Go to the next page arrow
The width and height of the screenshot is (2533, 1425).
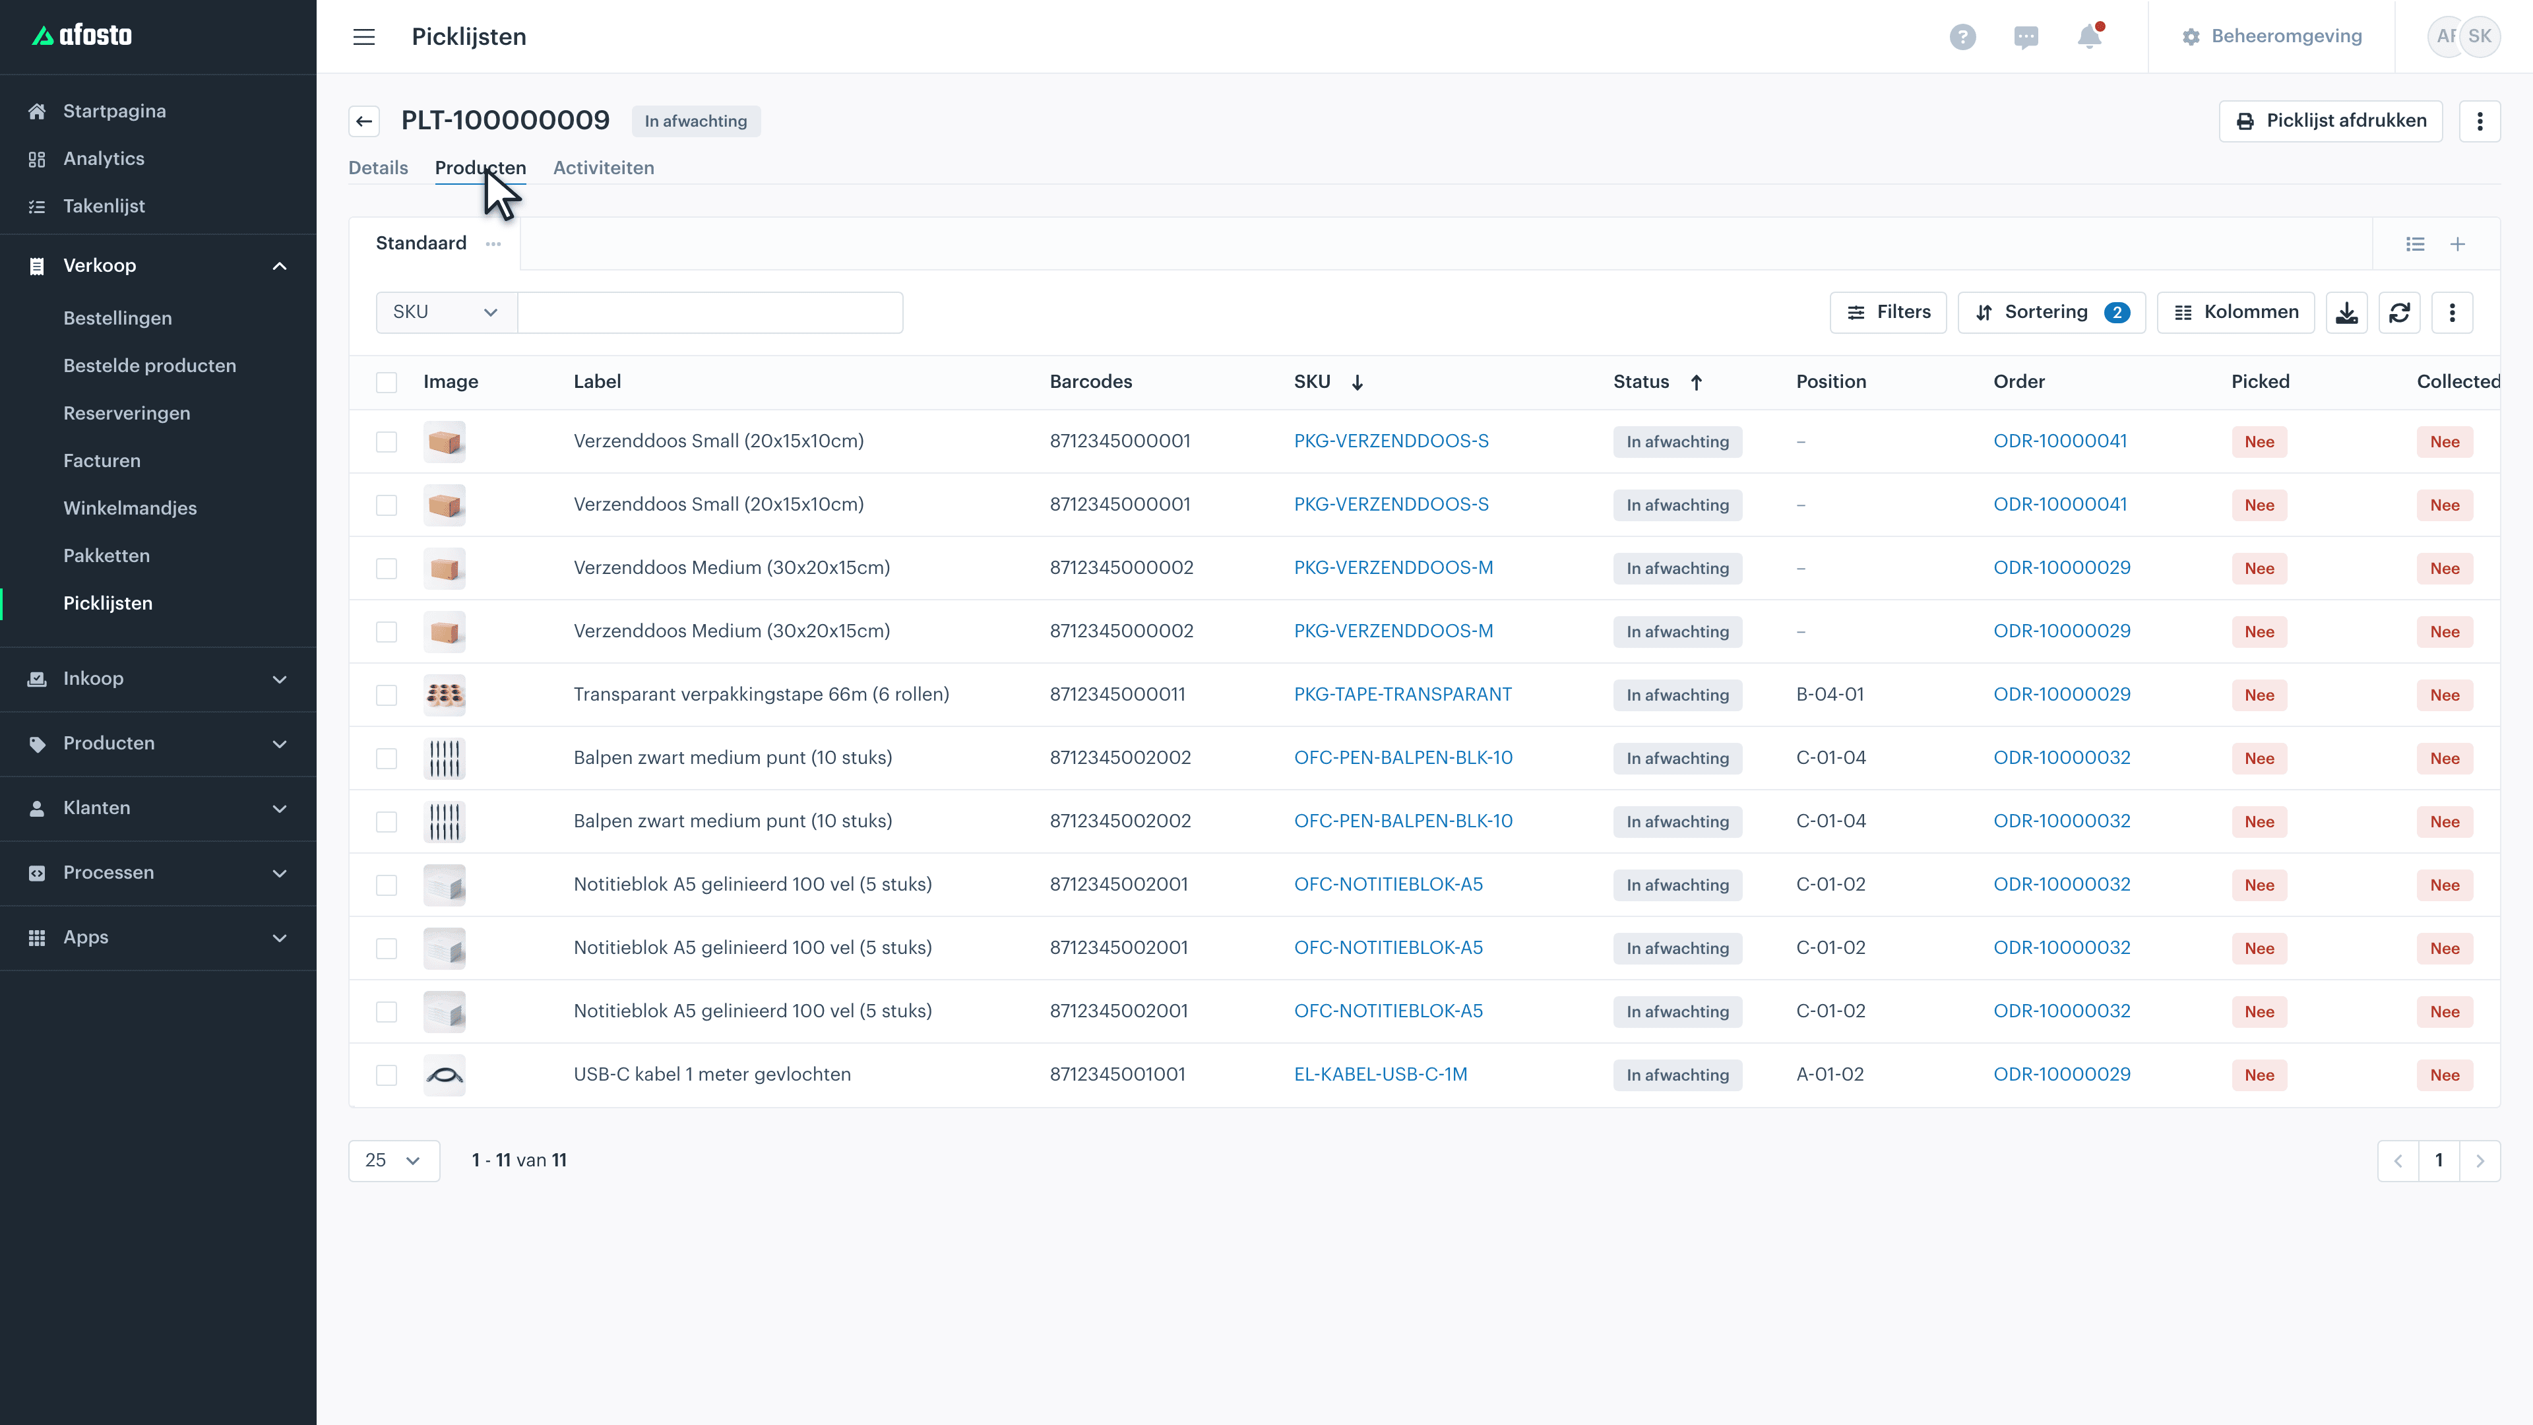pos(2480,1161)
